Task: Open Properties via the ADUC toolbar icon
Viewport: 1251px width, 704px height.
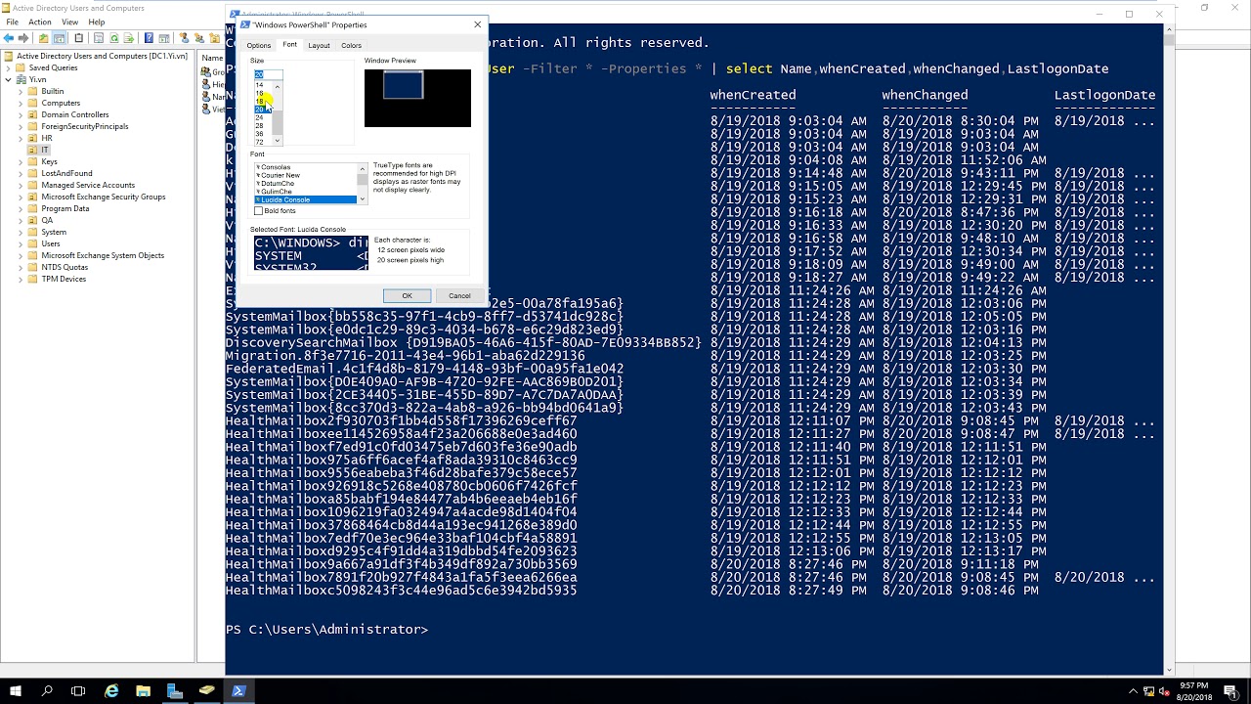Action: [99, 38]
